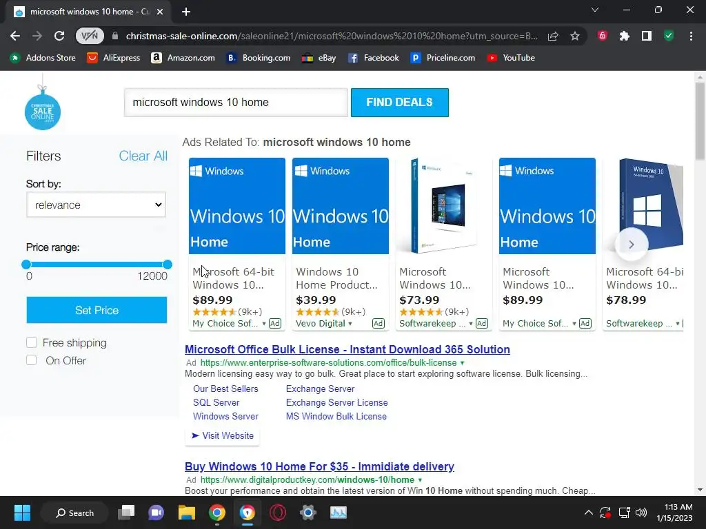Open the green shield extension icon
706x529 pixels.
[x=669, y=36]
